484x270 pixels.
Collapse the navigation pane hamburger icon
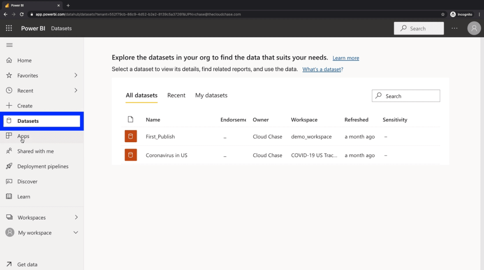(9, 45)
